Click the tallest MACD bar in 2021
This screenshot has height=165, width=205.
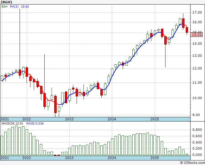coord(16,140)
